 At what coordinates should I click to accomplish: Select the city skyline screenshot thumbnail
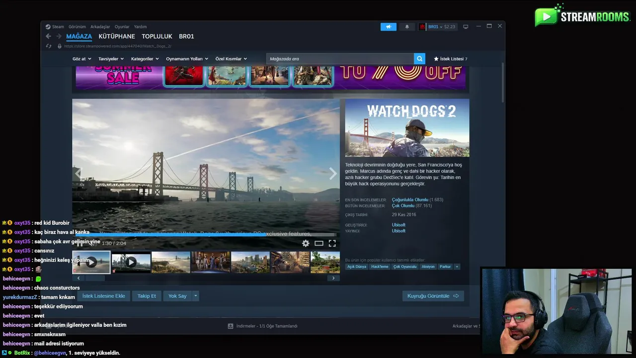pos(250,262)
